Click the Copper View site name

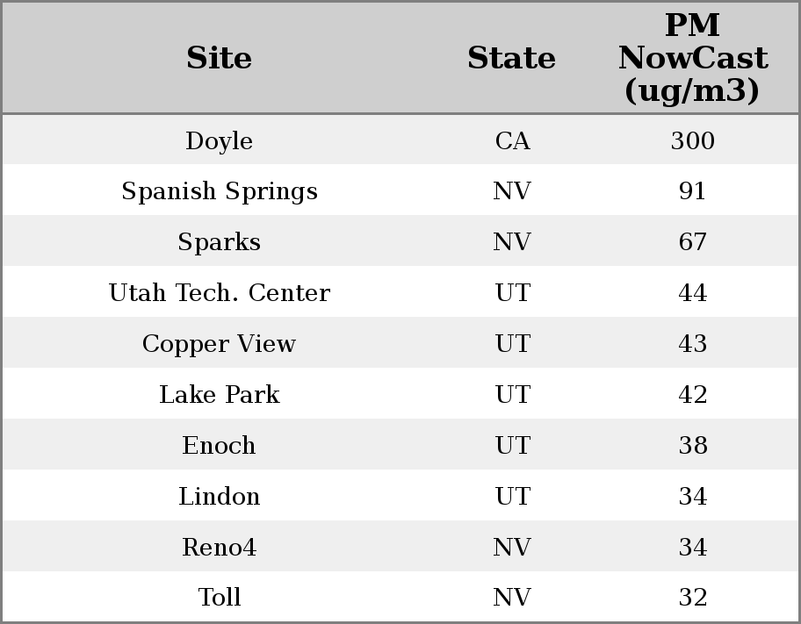(220, 344)
